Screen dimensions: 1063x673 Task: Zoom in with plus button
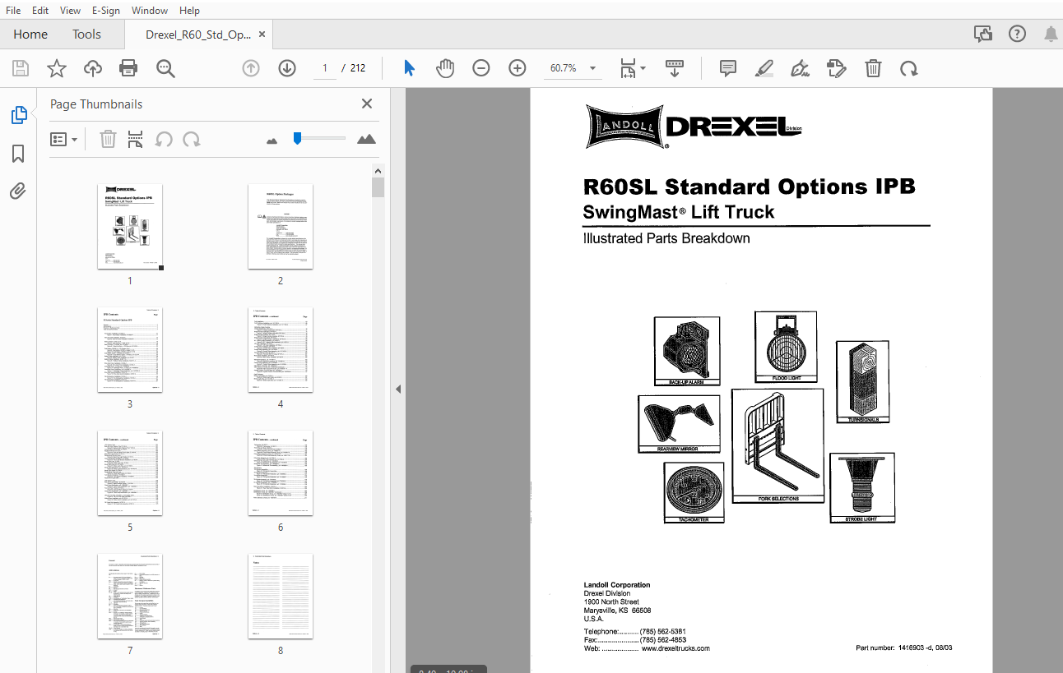pos(517,68)
